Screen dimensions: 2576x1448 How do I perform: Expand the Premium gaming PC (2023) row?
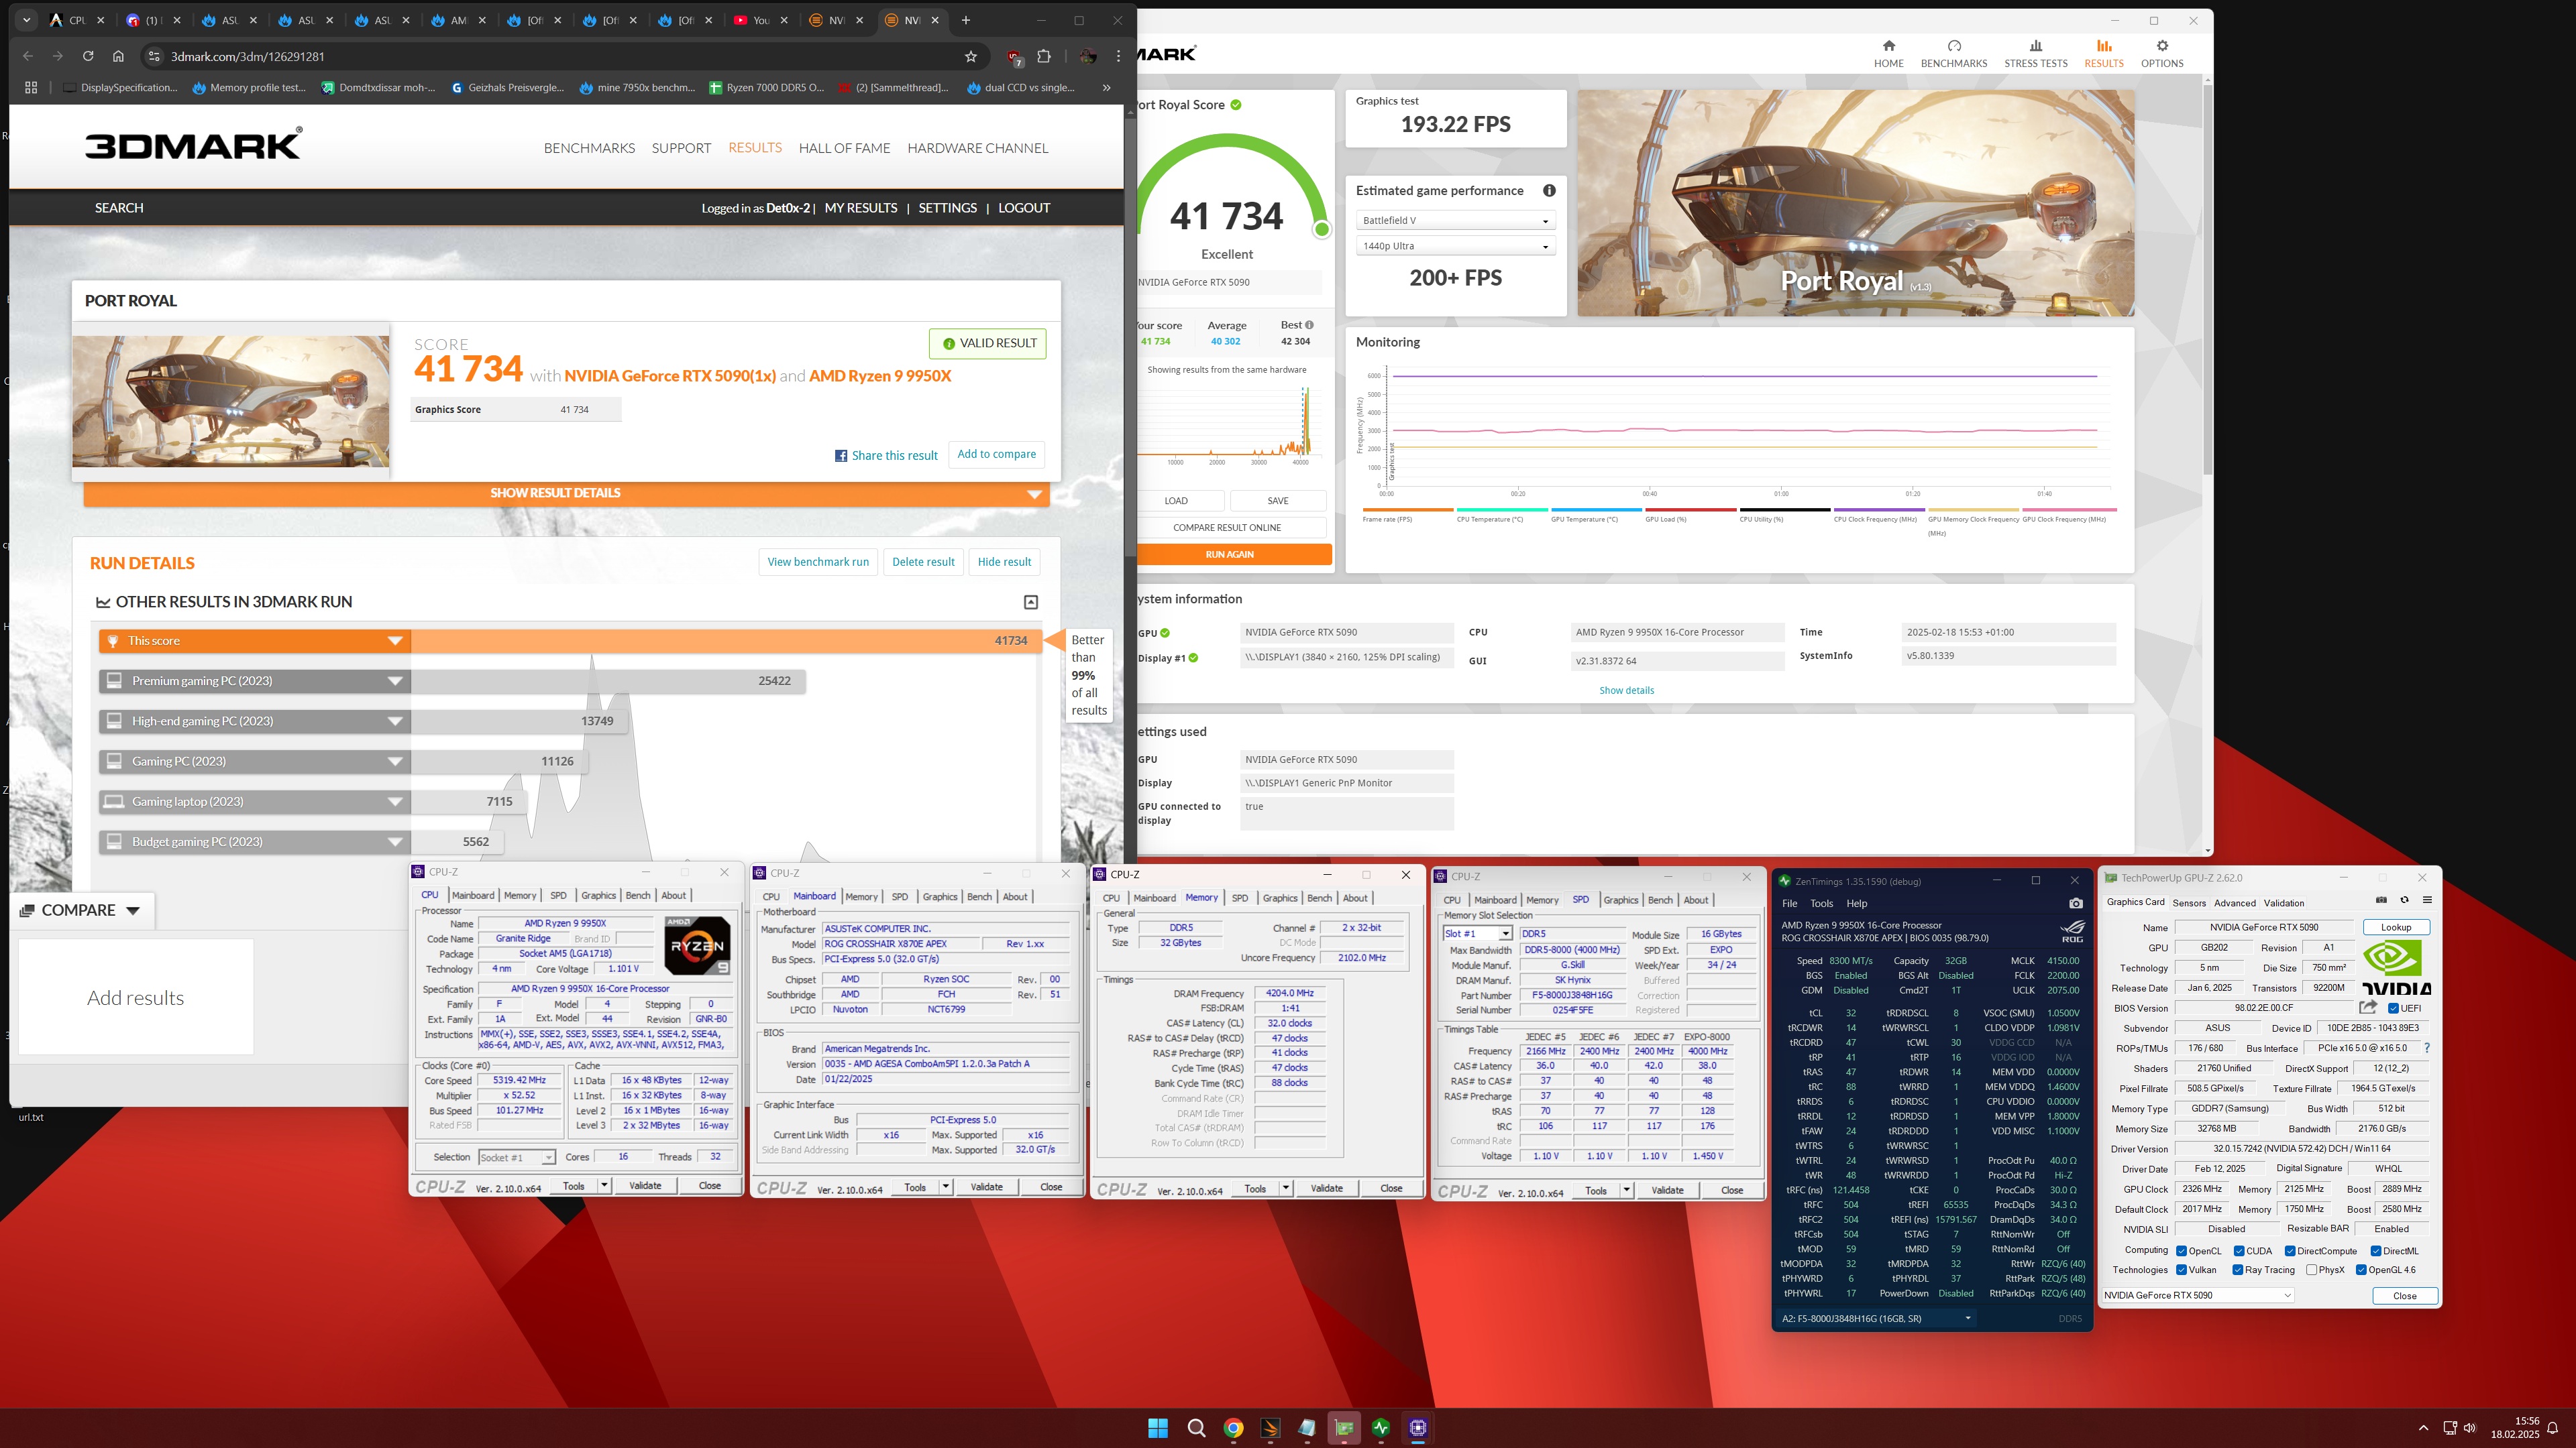pos(255,680)
